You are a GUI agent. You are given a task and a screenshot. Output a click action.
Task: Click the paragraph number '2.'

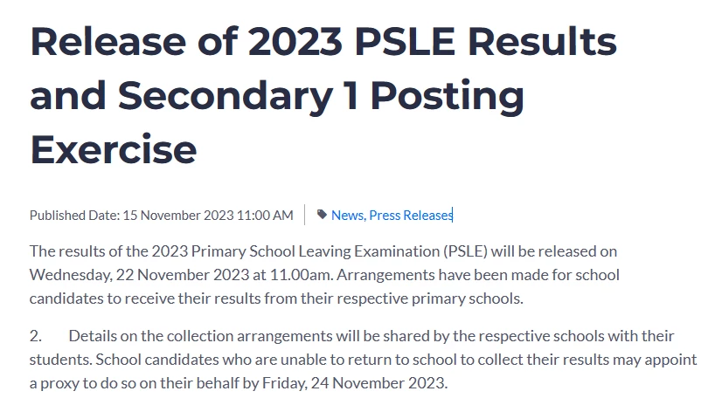36,336
